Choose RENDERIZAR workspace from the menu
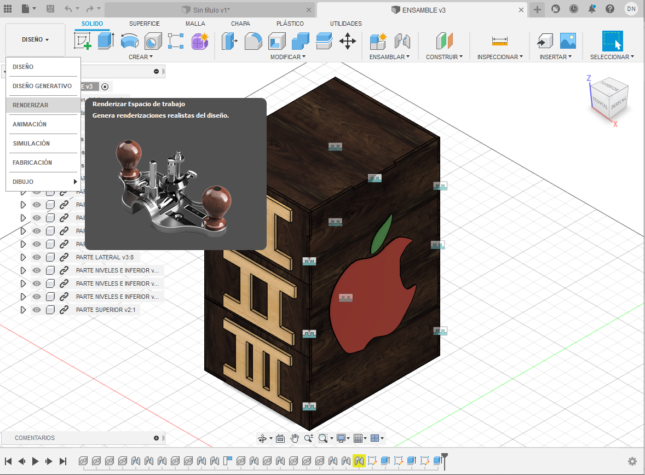The width and height of the screenshot is (645, 475). (x=43, y=105)
